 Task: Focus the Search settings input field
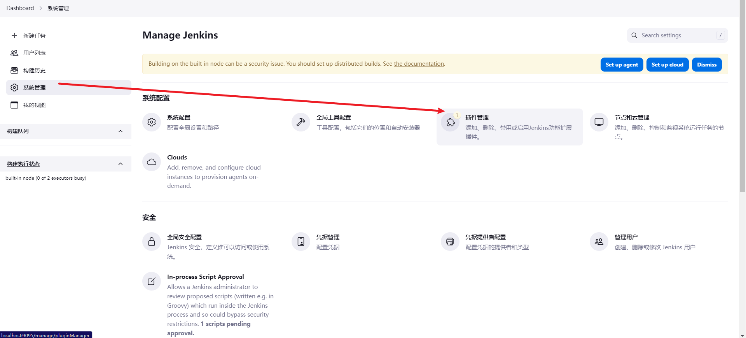click(x=678, y=35)
